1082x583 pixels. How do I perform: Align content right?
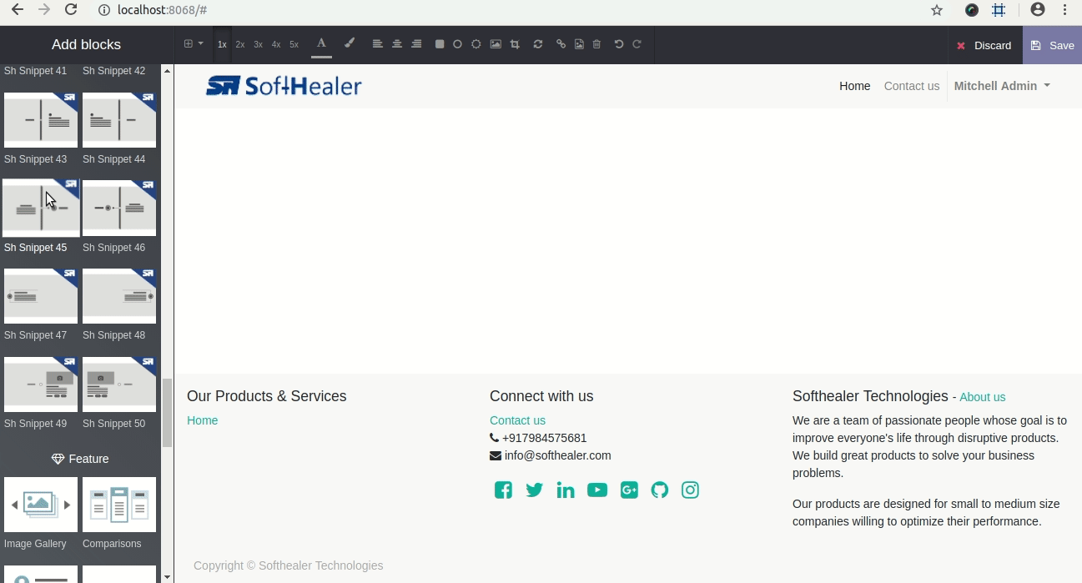[x=416, y=44]
